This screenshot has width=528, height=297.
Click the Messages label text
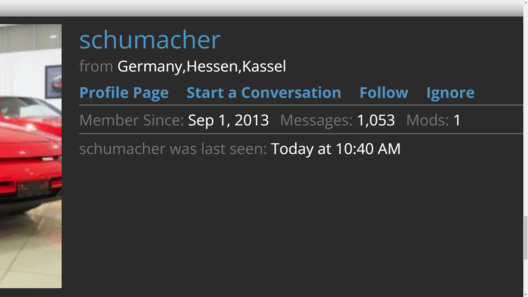316,120
